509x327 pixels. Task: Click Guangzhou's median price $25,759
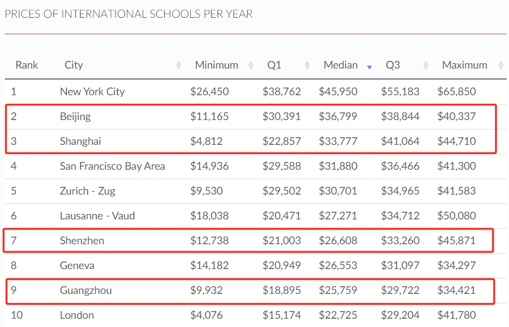[x=338, y=290]
